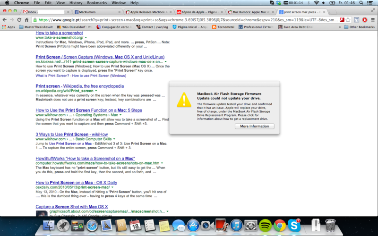Open the red Vodafone extension icon

[364, 20]
